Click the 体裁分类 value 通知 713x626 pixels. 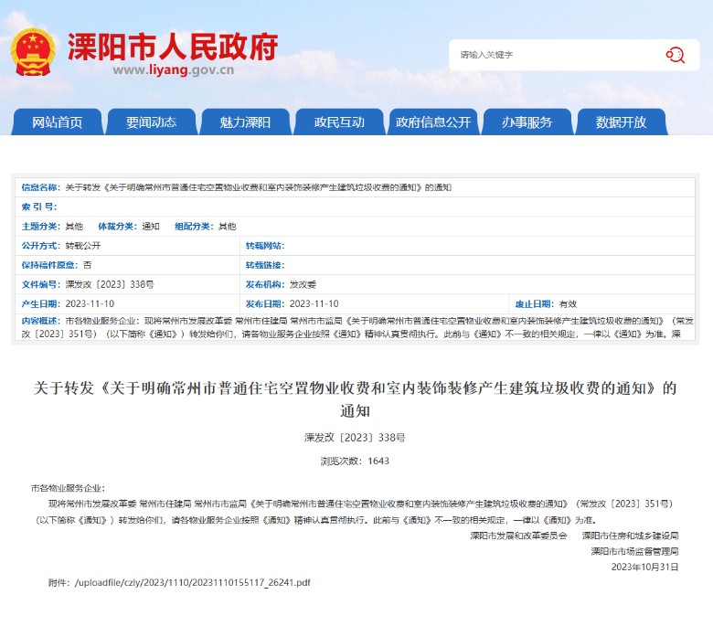[x=151, y=227]
